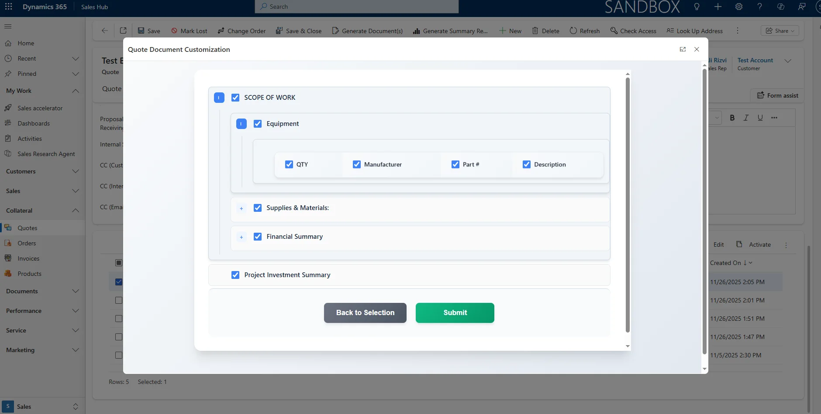Screen dimensions: 821x414
Task: Uncheck the Manufacturer column checkbox
Action: (357, 164)
